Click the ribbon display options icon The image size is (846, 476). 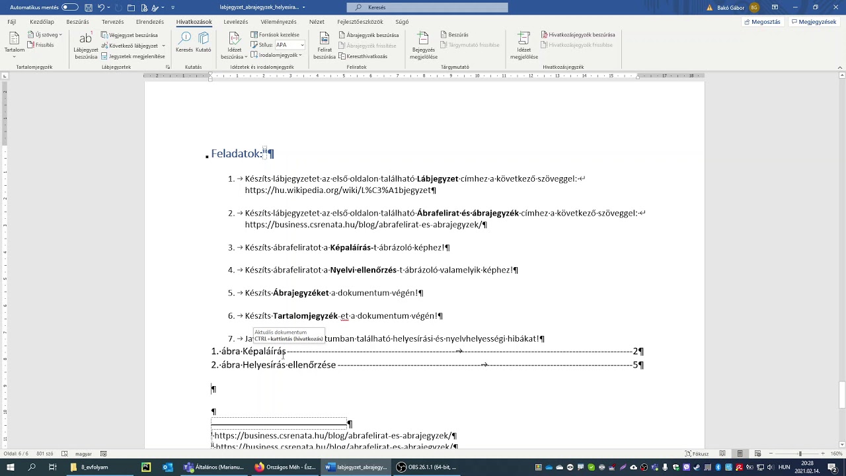(x=775, y=7)
